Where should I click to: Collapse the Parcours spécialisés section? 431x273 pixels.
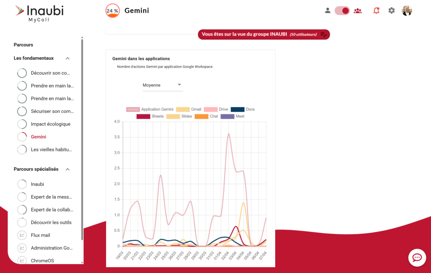[x=68, y=170]
